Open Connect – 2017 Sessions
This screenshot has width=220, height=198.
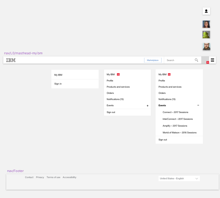175,112
